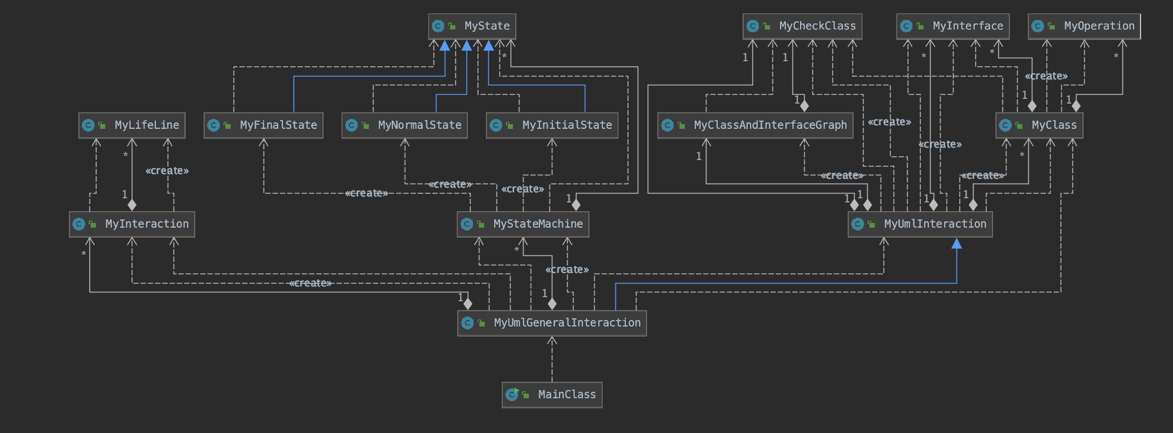Viewport: 1173px width, 433px height.
Task: Click the class icon of MyClassAndInterfaceGraph
Action: point(667,125)
